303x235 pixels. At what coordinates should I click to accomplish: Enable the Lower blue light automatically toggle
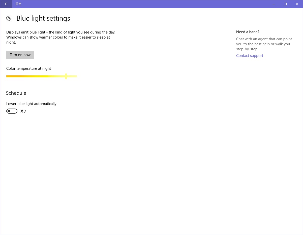tap(12, 111)
